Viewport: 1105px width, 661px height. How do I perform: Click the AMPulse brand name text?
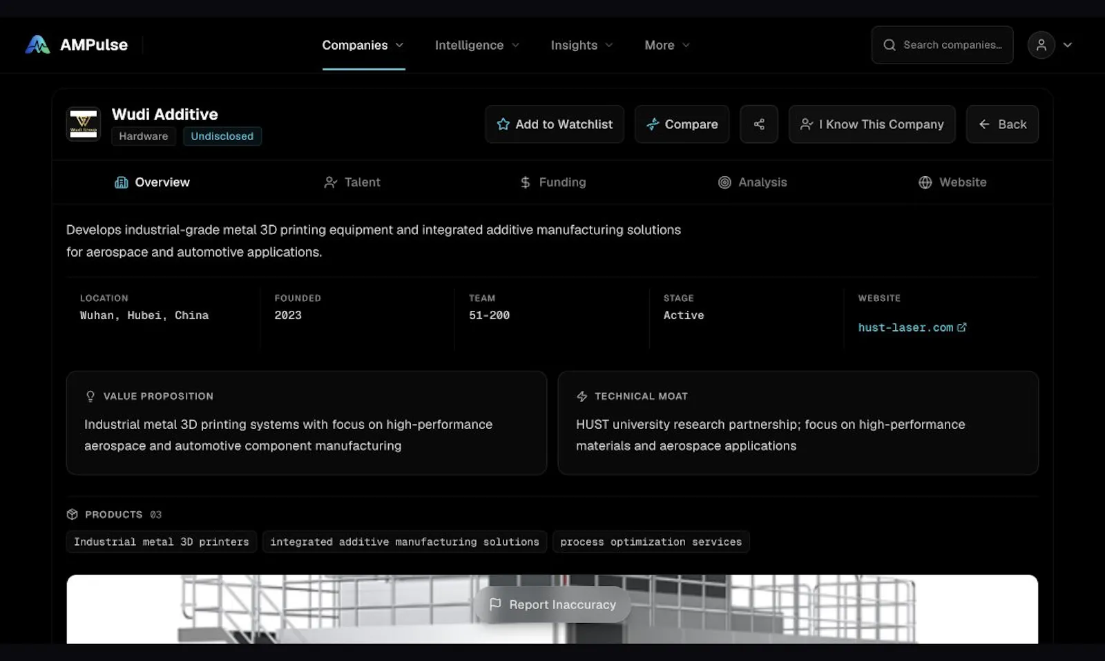click(x=94, y=45)
